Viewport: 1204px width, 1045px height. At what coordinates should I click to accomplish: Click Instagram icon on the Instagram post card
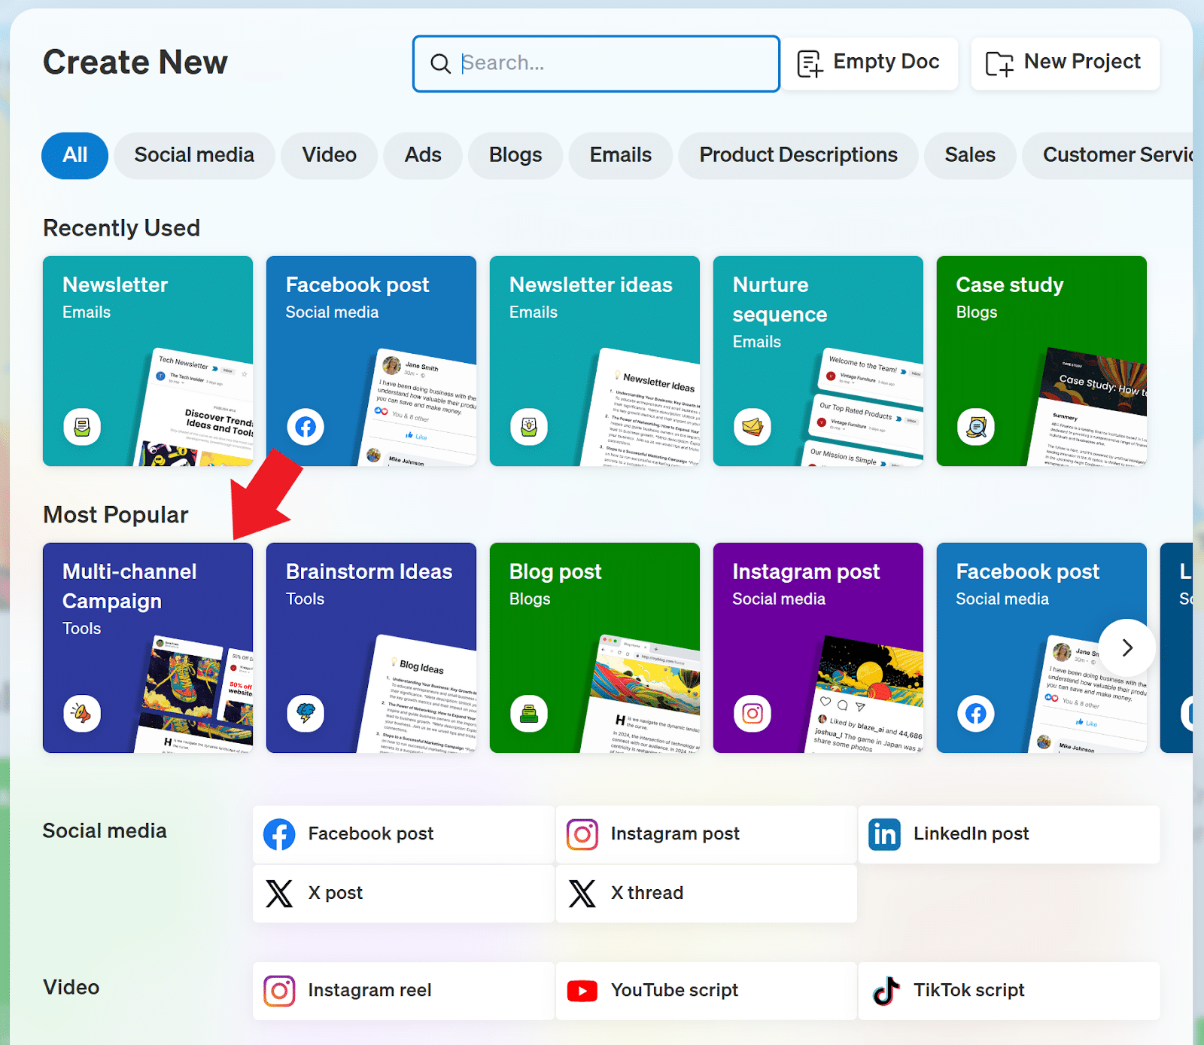752,714
